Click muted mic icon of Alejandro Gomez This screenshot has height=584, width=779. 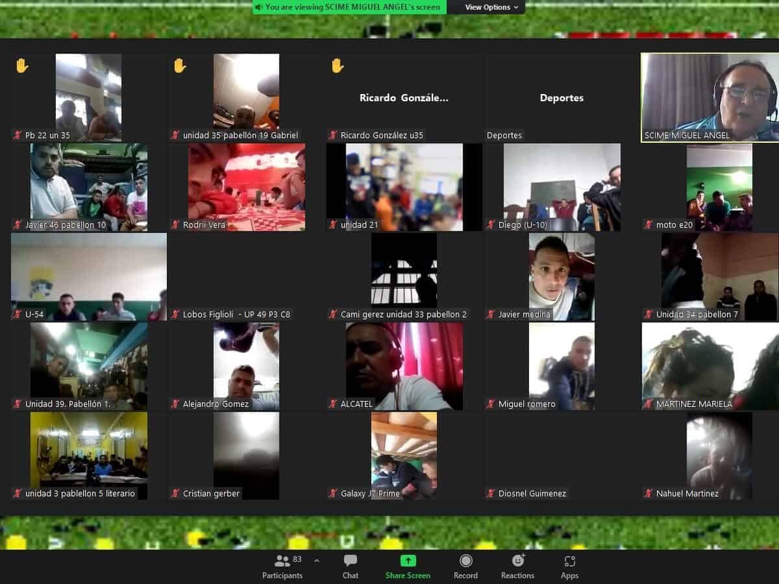(175, 404)
